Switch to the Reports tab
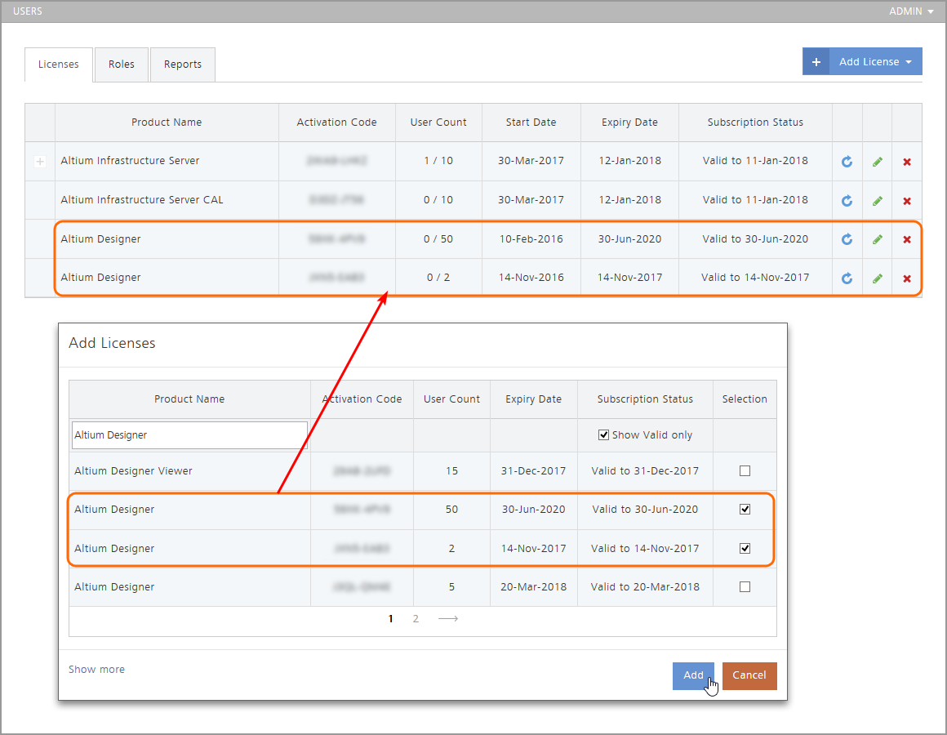This screenshot has height=735, width=947. click(183, 65)
